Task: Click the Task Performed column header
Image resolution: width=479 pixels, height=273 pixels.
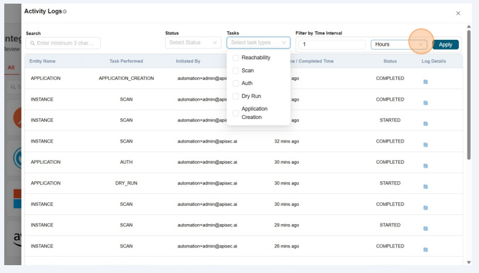Action: [x=126, y=61]
